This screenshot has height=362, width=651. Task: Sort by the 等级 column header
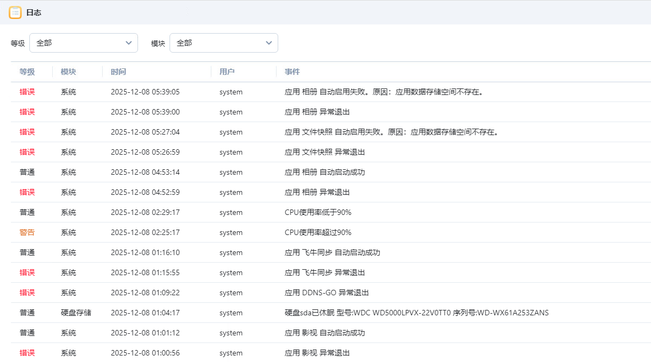[x=27, y=72]
